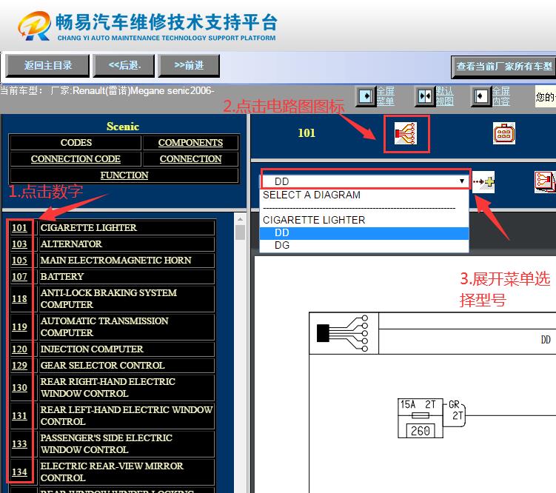Click the component list scrollbar thumb
The height and width of the screenshot is (493, 556).
[240, 232]
